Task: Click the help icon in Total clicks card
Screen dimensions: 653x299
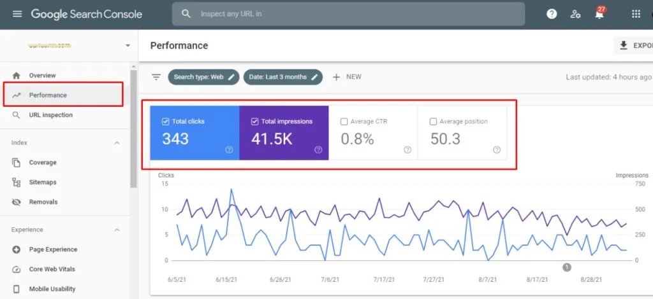Action: pos(229,150)
